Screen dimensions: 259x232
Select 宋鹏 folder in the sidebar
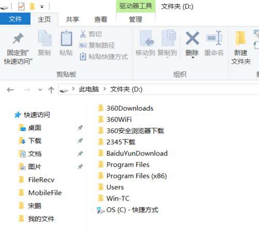click(x=35, y=206)
